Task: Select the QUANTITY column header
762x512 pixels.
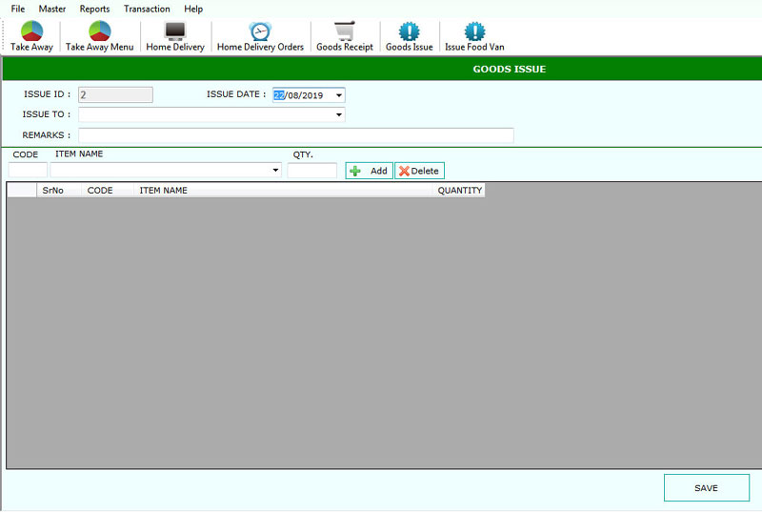Action: pos(459,191)
